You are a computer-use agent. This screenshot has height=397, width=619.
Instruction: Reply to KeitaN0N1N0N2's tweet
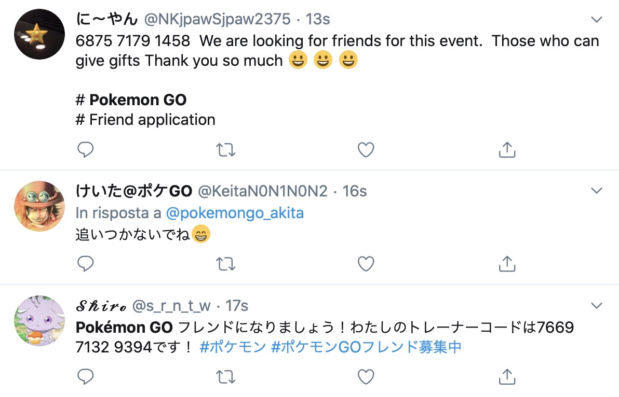pyautogui.click(x=85, y=263)
